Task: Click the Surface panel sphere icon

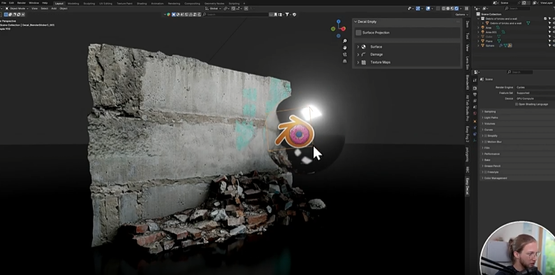Action: click(x=364, y=46)
